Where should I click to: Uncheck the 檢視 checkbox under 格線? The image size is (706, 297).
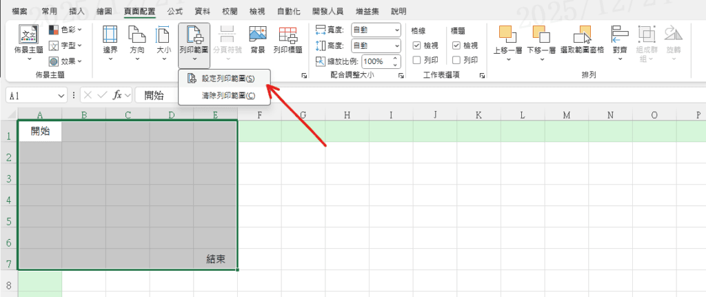[416, 45]
